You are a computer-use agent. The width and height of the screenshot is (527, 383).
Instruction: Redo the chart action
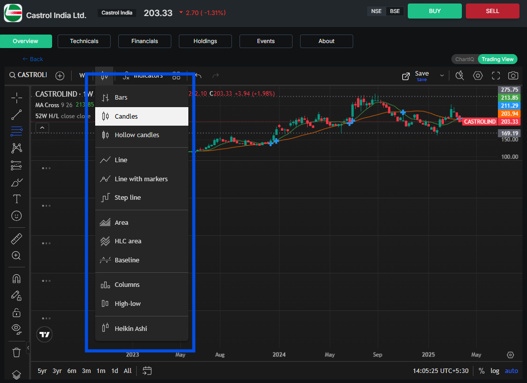coord(216,76)
